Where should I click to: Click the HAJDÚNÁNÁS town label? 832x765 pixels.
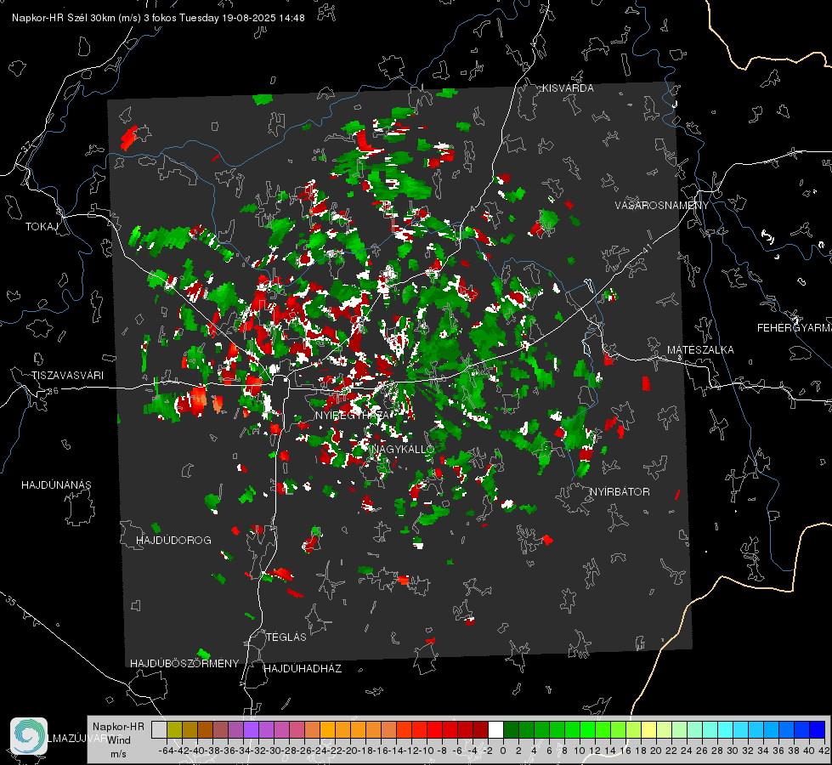[56, 485]
